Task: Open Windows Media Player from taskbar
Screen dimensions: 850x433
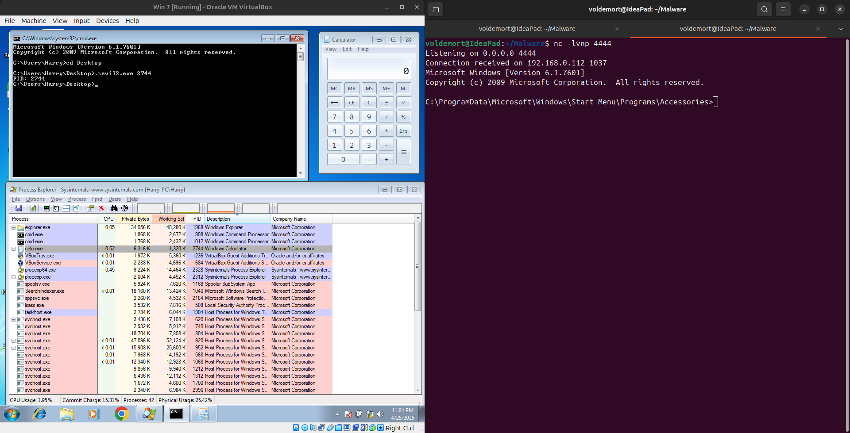Action: click(x=93, y=414)
